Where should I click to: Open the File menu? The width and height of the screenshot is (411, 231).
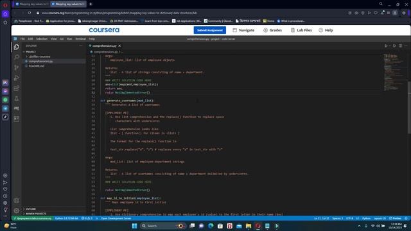point(22,38)
